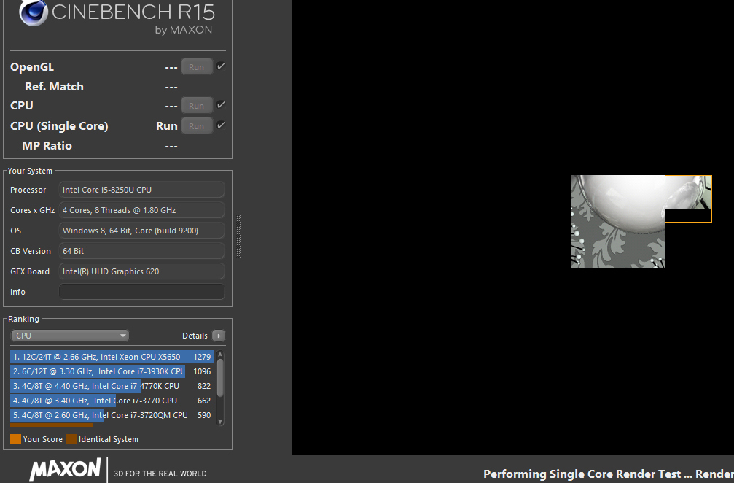Click the OS field Windows 8, 64 Bit
The width and height of the screenshot is (734, 483).
(141, 230)
